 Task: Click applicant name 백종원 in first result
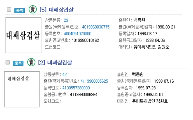pos(139,20)
